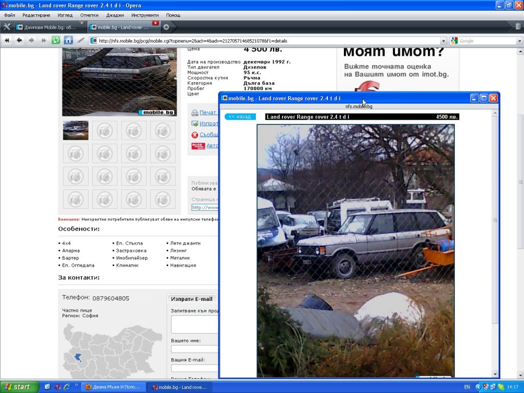Click the phone number 0879604805
Screen dimensions: 524x393
(x=111, y=298)
